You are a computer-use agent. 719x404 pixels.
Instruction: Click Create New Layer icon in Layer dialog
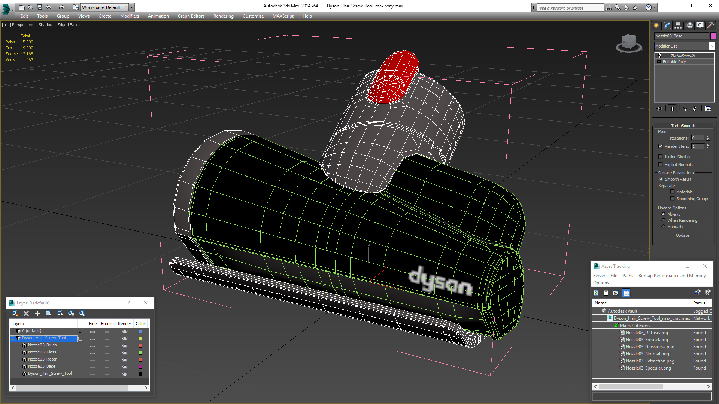(x=15, y=313)
